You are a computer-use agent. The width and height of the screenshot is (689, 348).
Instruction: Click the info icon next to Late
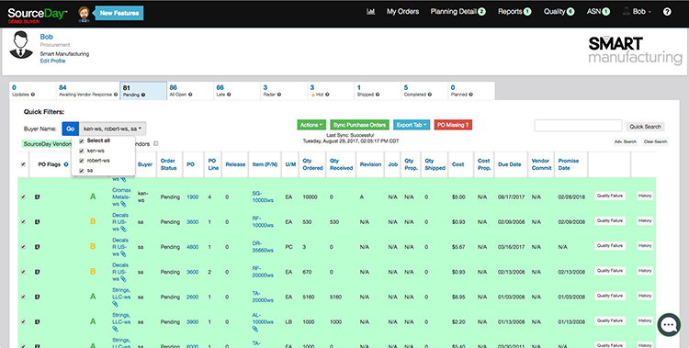coord(229,95)
